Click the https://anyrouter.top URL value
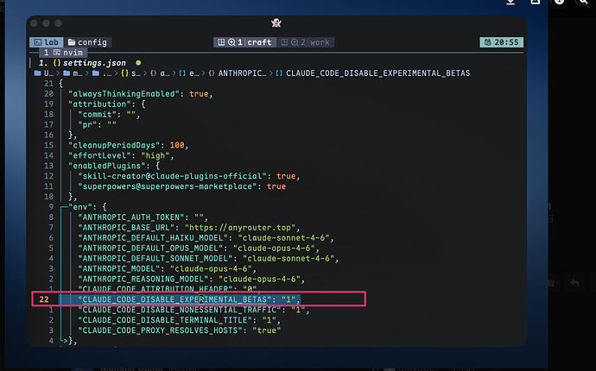The height and width of the screenshot is (371, 596). tap(240, 228)
